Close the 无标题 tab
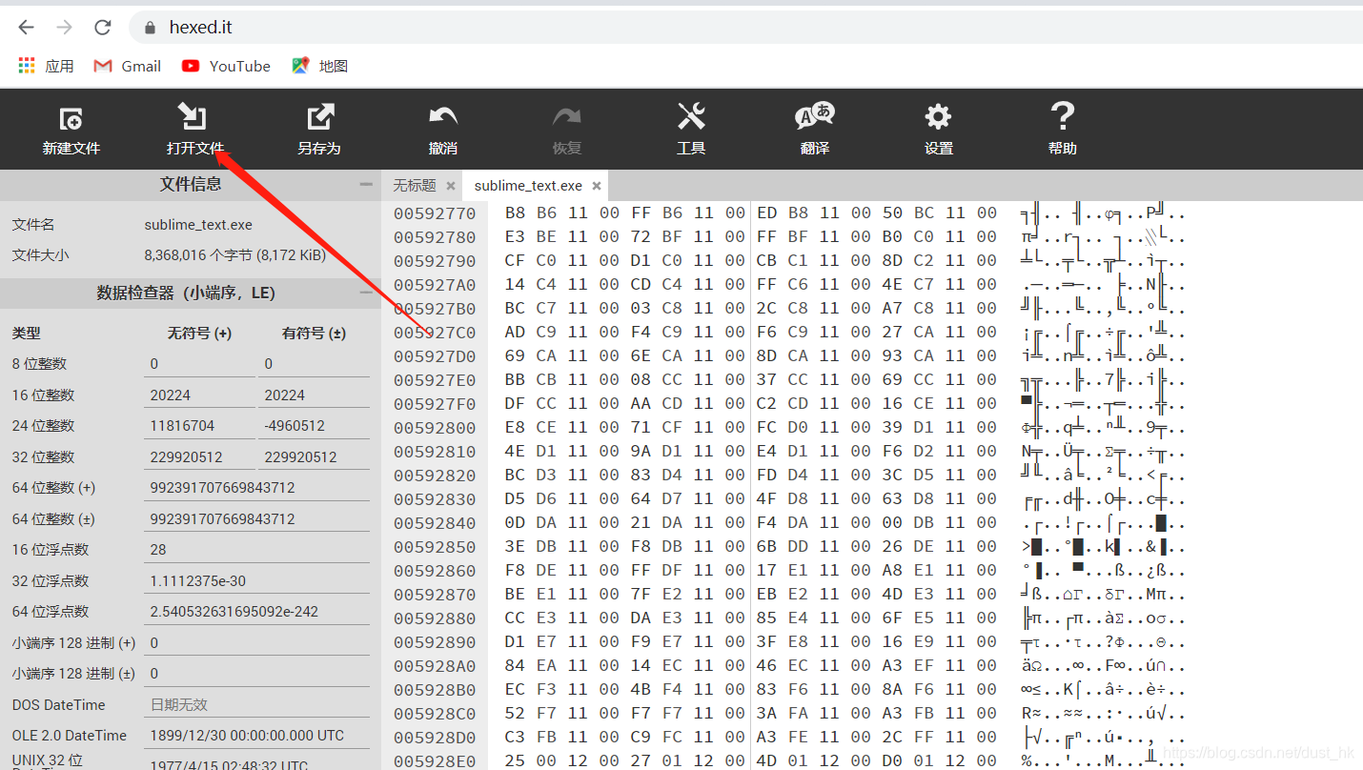Screen dimensions: 1363x770 (x=451, y=186)
